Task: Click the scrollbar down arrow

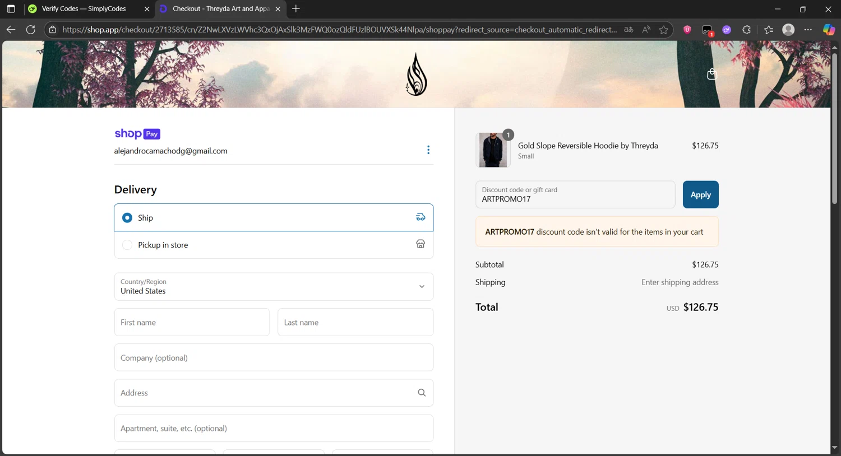Action: [834, 448]
